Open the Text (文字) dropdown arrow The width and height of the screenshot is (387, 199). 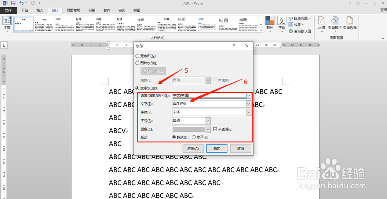pos(248,104)
